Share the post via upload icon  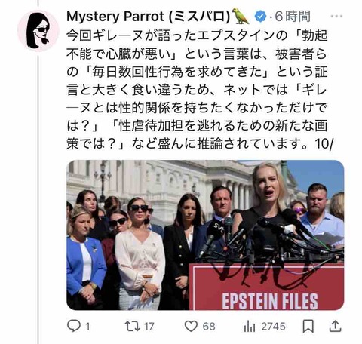click(x=336, y=326)
